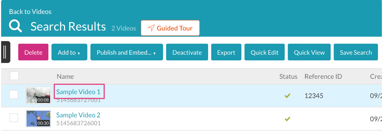Go Back to Videos
The width and height of the screenshot is (383, 137).
click(30, 12)
